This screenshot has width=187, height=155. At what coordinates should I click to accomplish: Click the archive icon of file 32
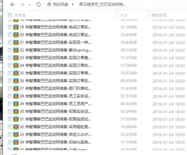click(x=16, y=127)
